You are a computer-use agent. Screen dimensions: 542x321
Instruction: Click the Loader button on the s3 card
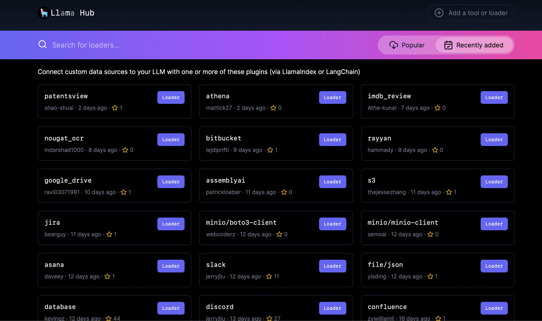(x=494, y=181)
